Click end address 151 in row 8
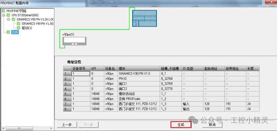The width and height of the screenshot is (277, 131). coord(235,109)
